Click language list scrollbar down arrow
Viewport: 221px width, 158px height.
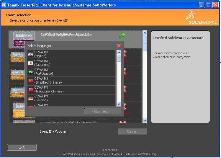coord(119,104)
